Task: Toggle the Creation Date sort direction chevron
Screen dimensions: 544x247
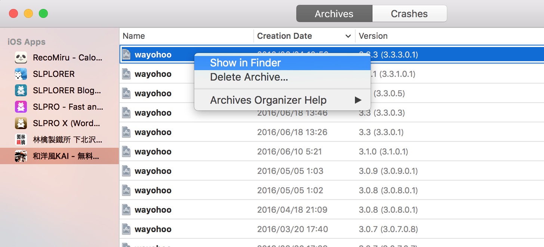Action: pyautogui.click(x=348, y=36)
